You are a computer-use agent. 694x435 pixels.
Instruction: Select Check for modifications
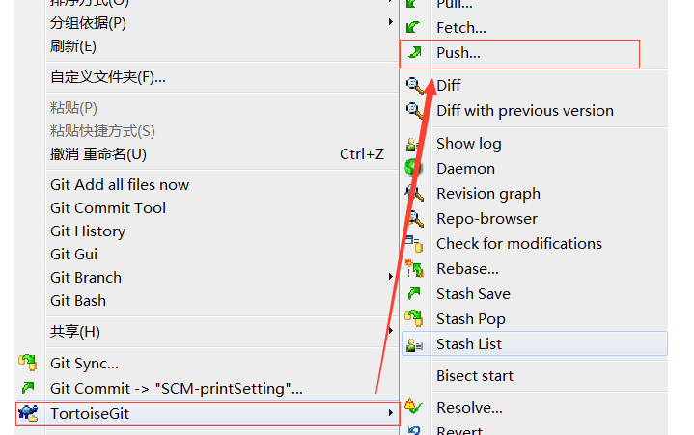[x=518, y=243]
